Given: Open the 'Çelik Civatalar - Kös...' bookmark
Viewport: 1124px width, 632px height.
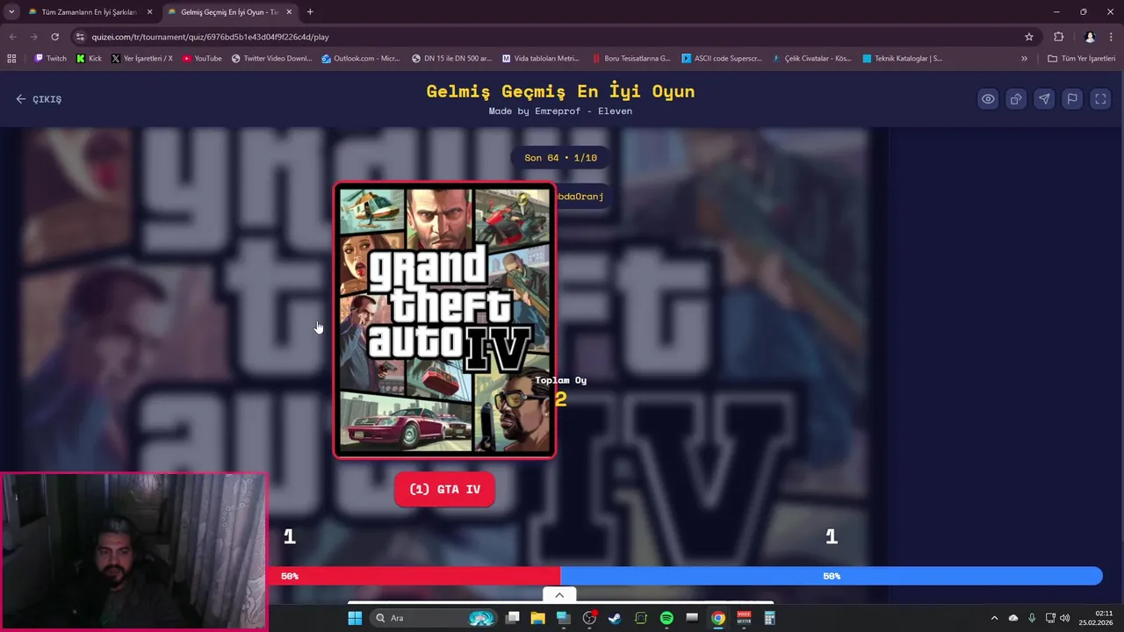Looking at the screenshot, I should pyautogui.click(x=812, y=59).
